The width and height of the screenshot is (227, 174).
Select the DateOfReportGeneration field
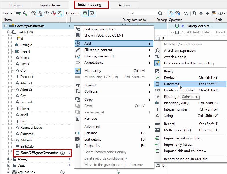39,153
